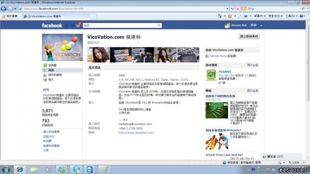Open the Mobile01 page link
The image size is (310, 174).
click(225, 72)
